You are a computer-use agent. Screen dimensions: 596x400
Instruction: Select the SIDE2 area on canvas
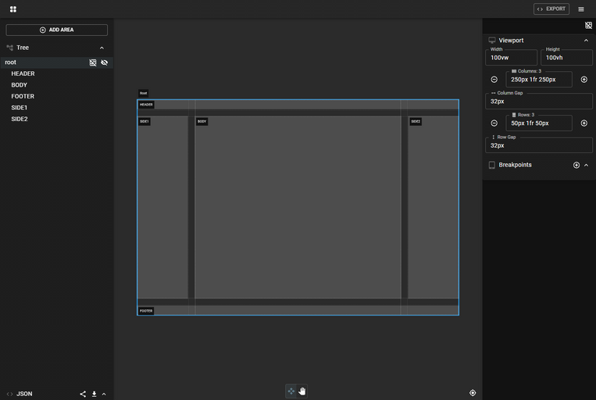(434, 207)
